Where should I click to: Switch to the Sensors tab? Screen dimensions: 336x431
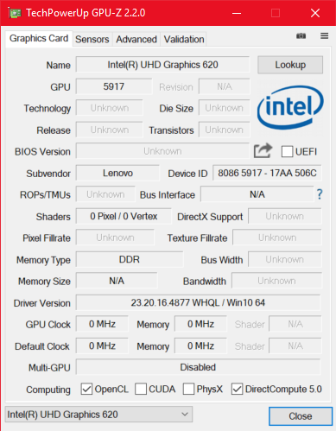(x=92, y=39)
